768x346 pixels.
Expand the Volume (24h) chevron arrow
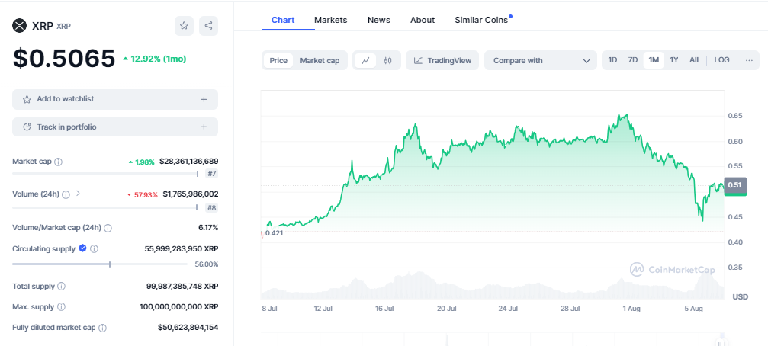tap(78, 194)
